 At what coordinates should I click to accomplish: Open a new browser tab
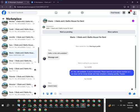point(58,2)
